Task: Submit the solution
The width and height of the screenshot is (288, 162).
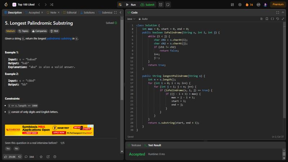Action: 148,5
